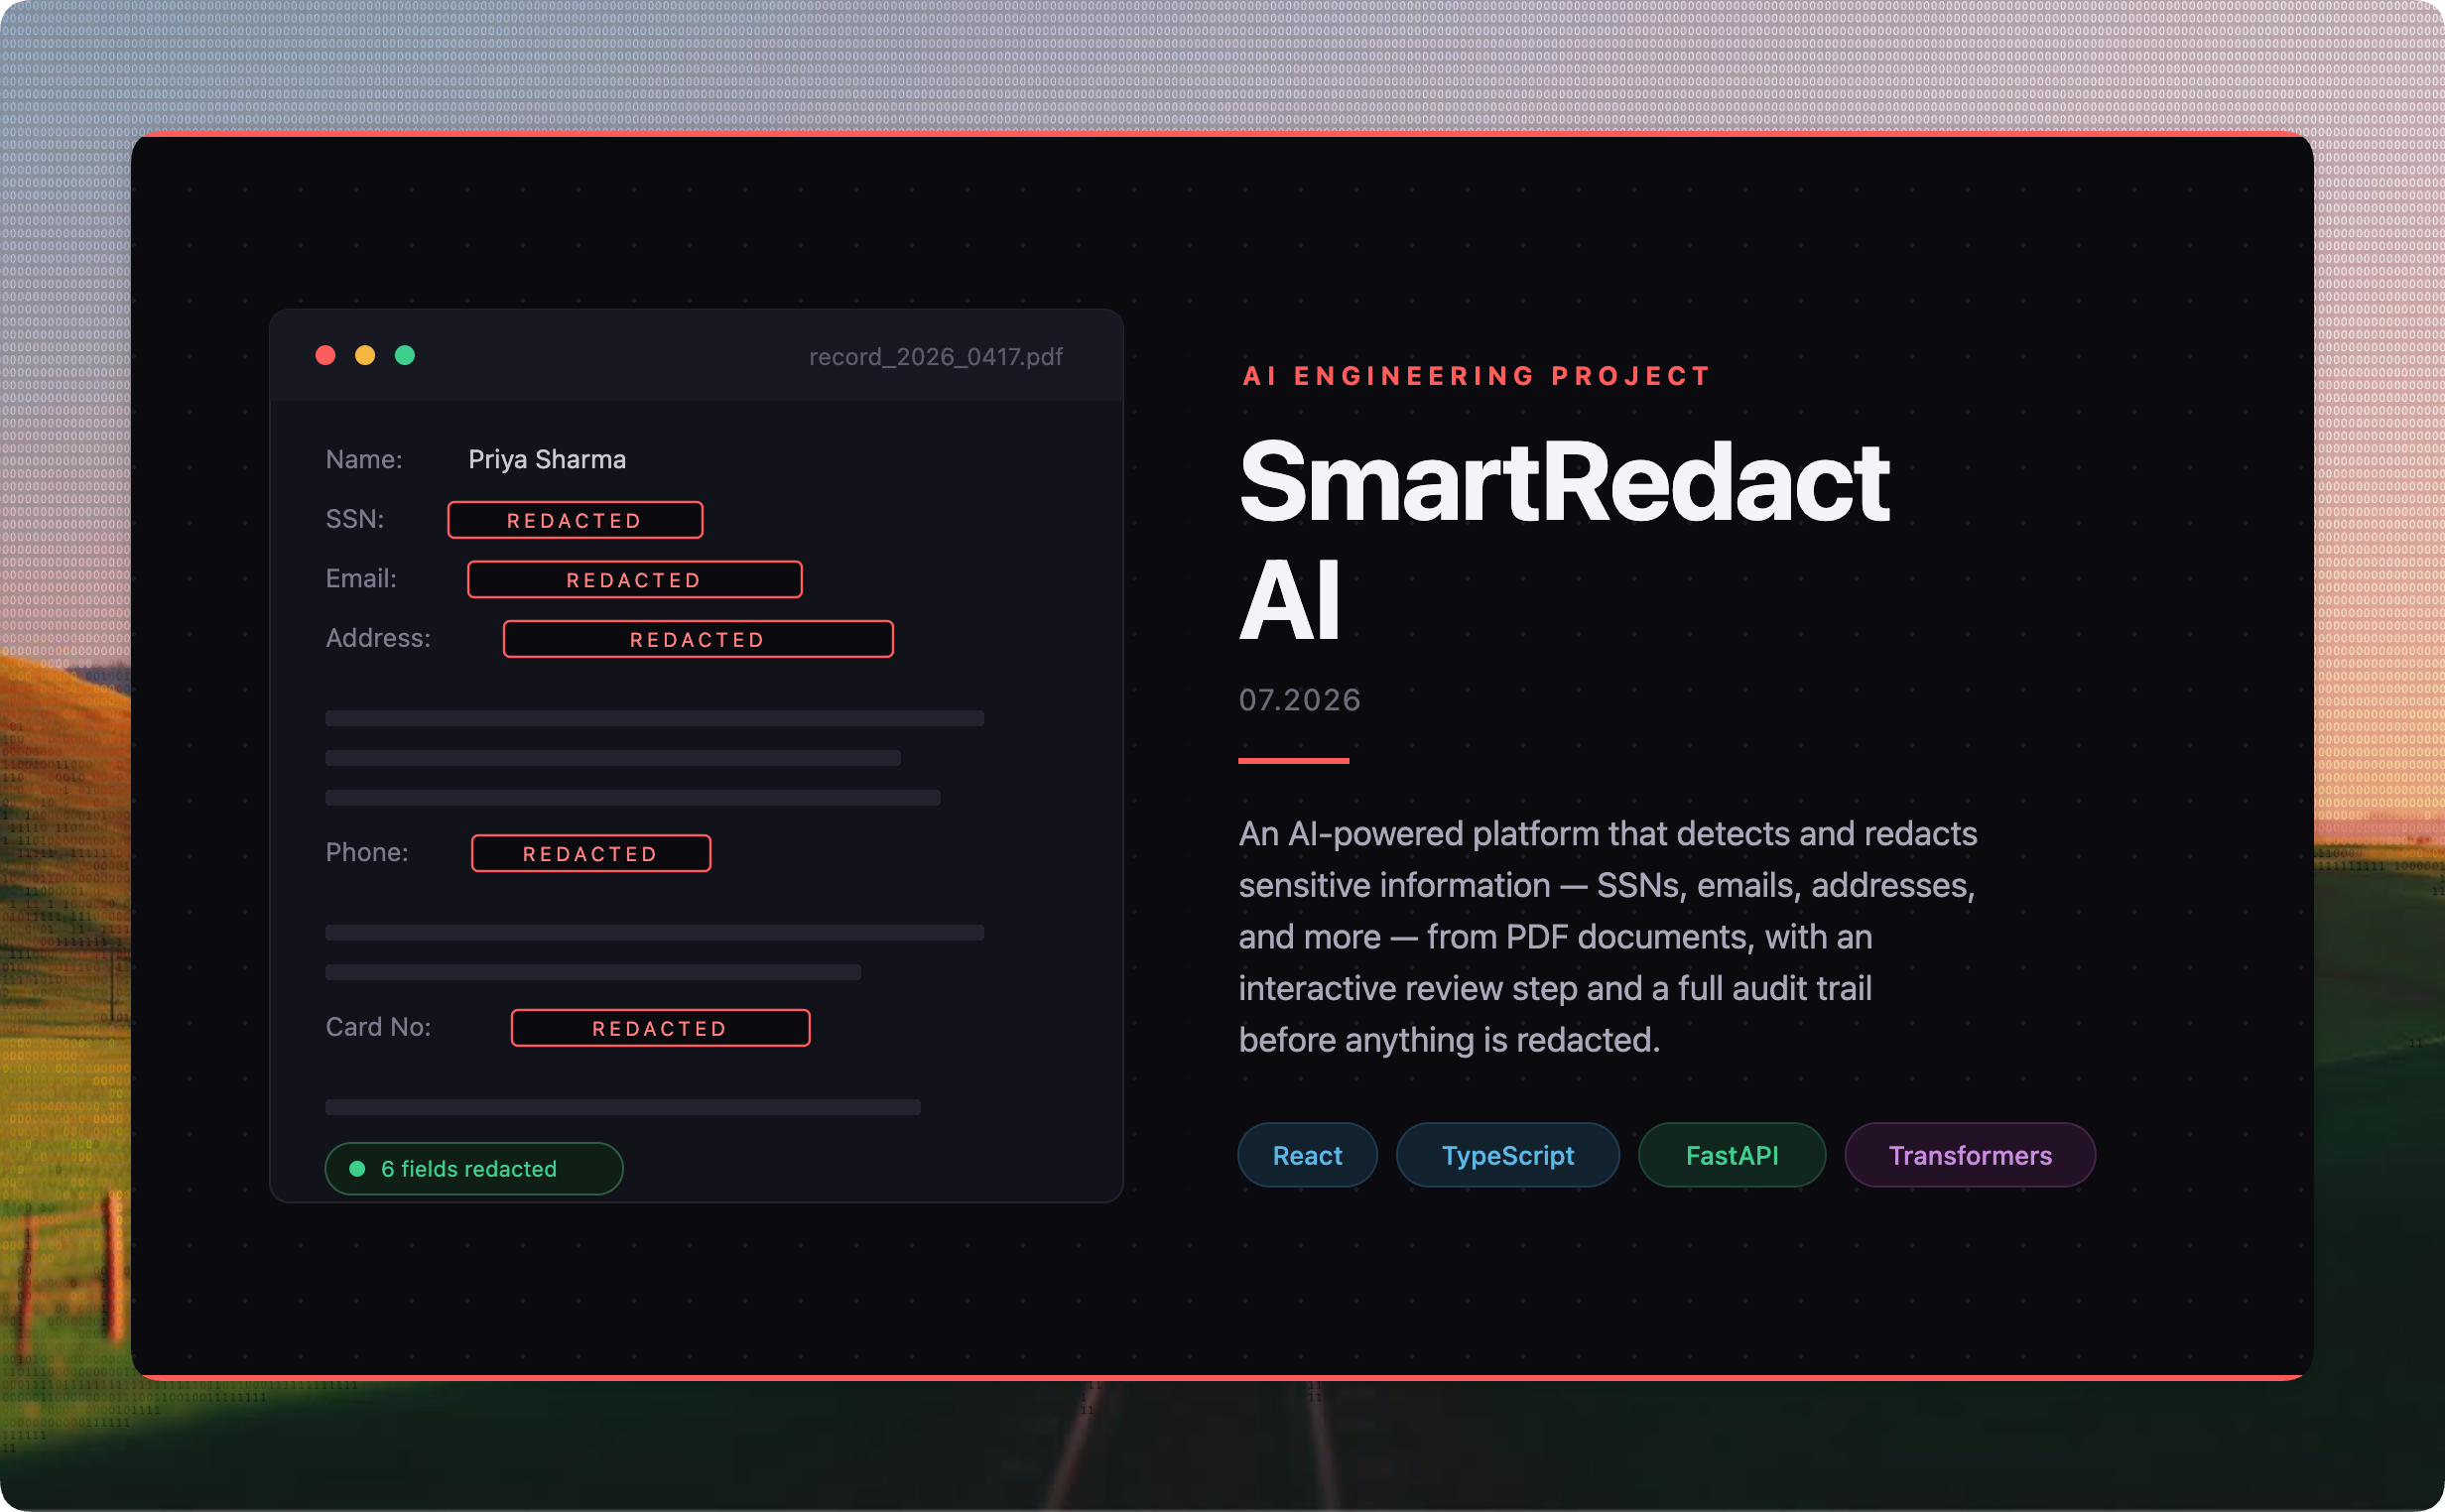The height and width of the screenshot is (1512, 2445).
Task: Click the SSN: field label
Action: [x=355, y=519]
